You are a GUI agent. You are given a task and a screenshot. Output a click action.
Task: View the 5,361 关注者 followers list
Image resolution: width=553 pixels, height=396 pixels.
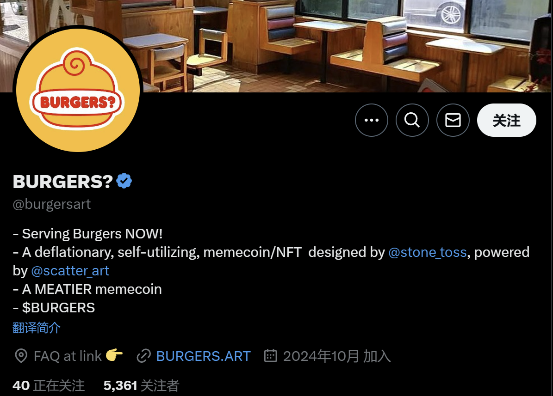(141, 385)
